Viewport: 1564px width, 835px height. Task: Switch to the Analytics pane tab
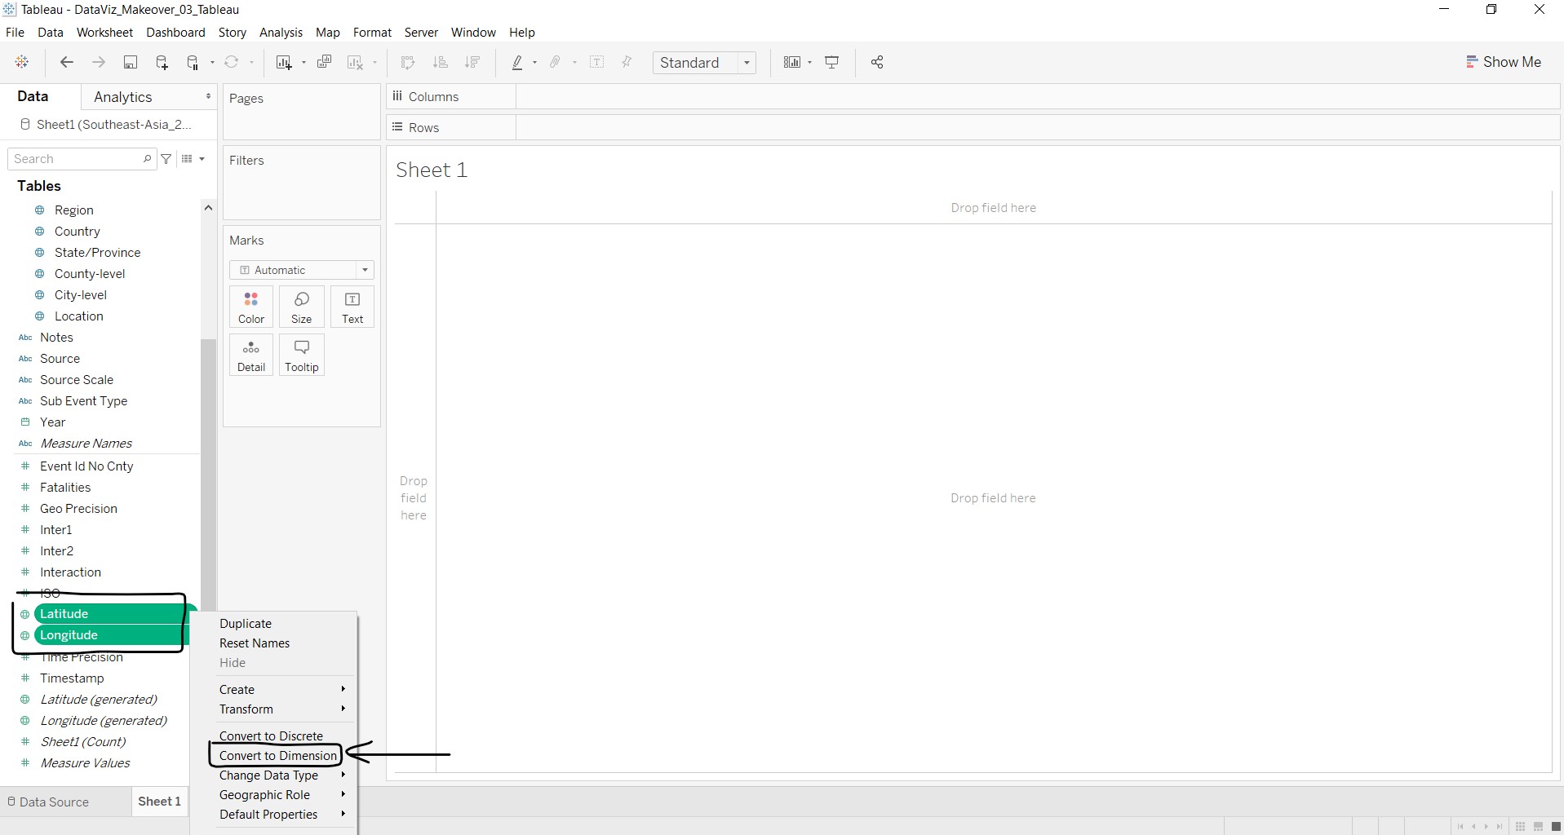123,97
